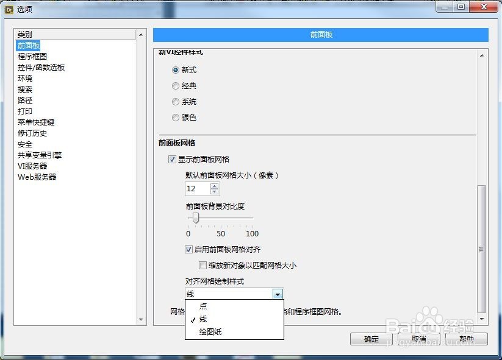Select the 新式 radio button
Screen dimensions: 502x360
176,70
